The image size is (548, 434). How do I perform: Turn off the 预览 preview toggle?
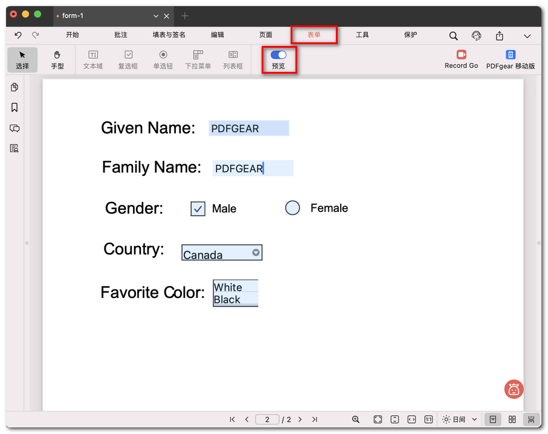click(279, 55)
